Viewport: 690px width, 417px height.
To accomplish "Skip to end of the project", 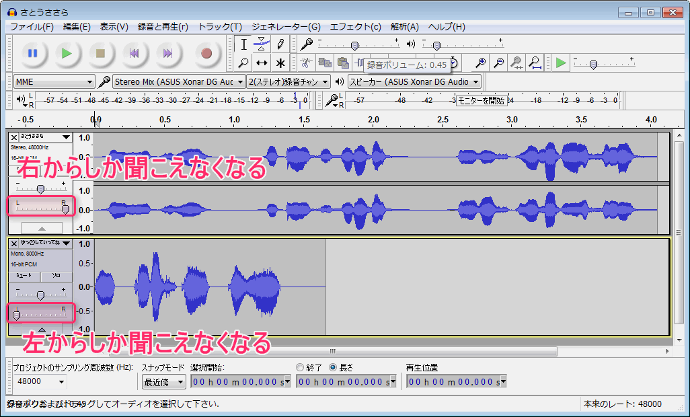I will click(167, 53).
